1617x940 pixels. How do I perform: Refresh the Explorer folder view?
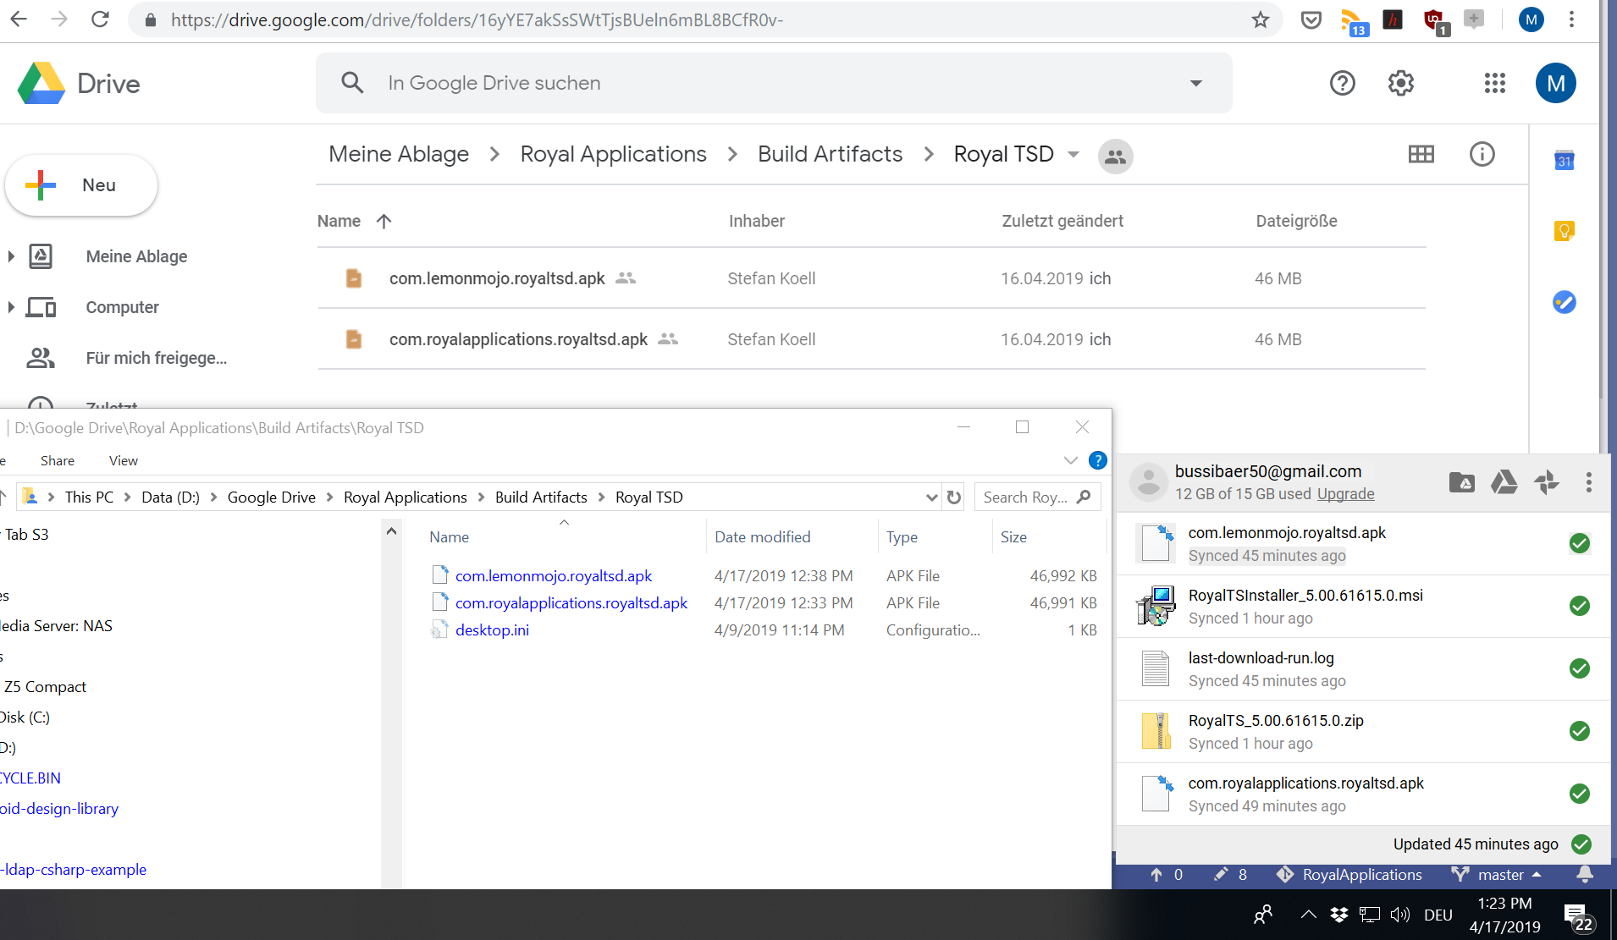(954, 497)
